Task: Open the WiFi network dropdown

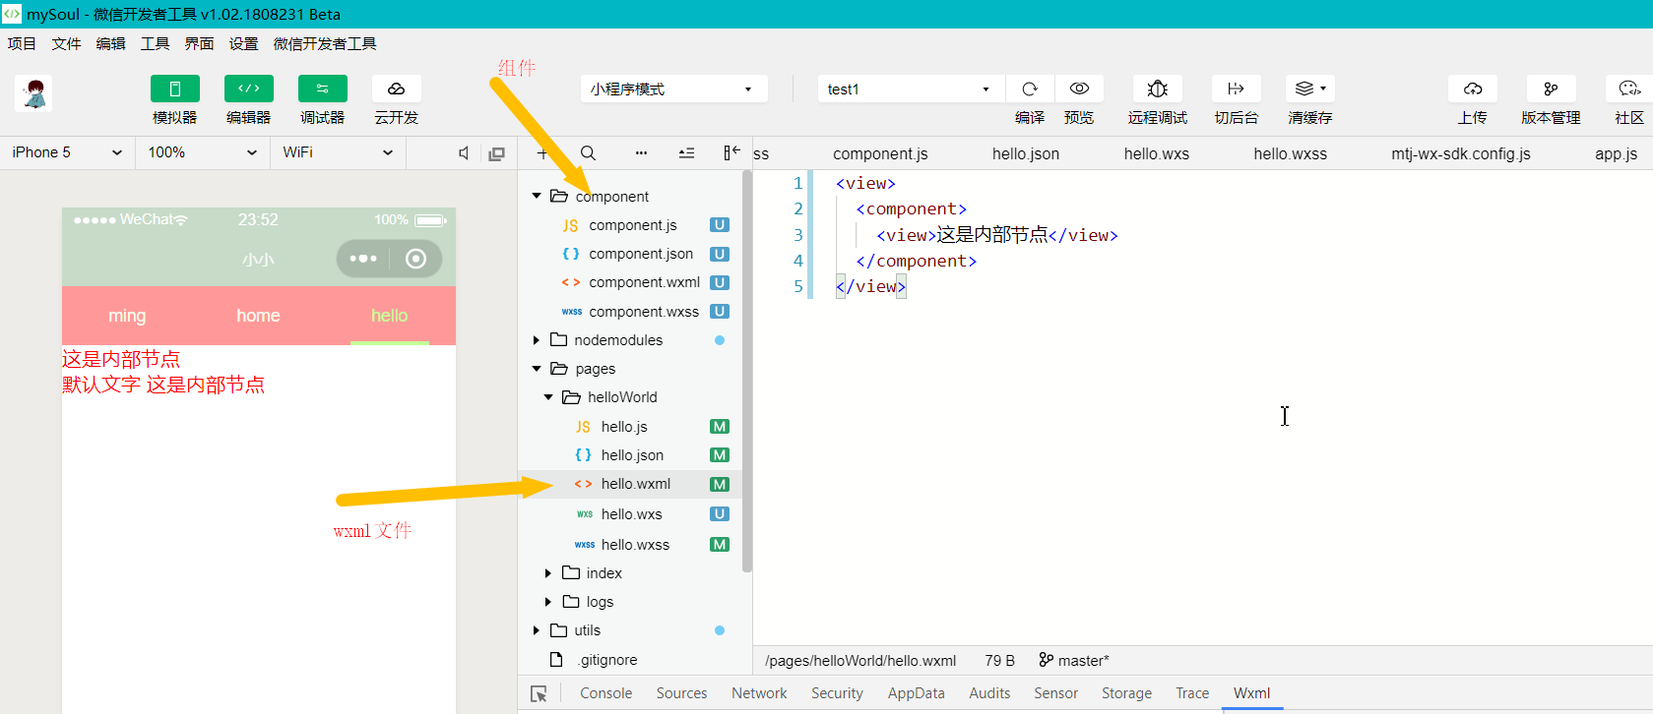Action: click(338, 152)
